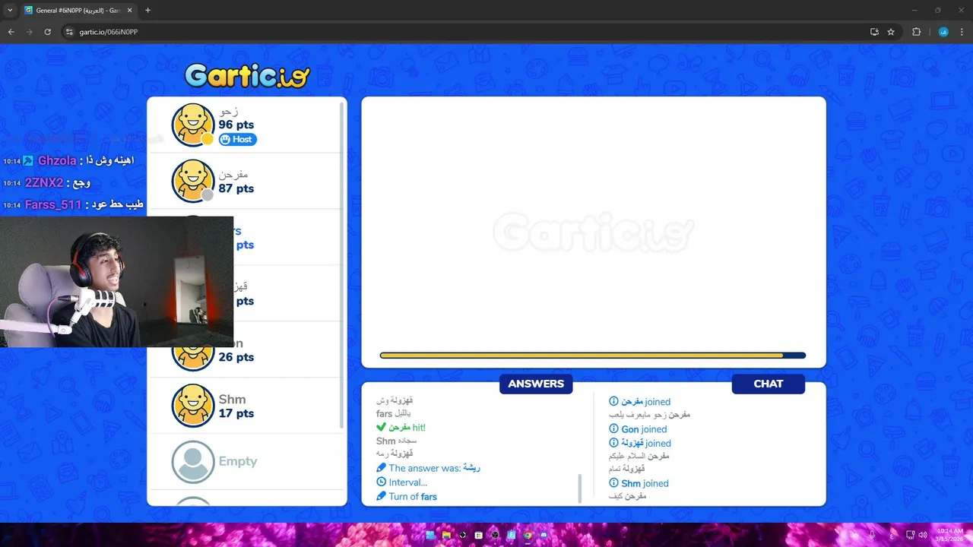Click the 2ZNX2 stream chat username
The height and width of the screenshot is (547, 973).
coord(44,182)
